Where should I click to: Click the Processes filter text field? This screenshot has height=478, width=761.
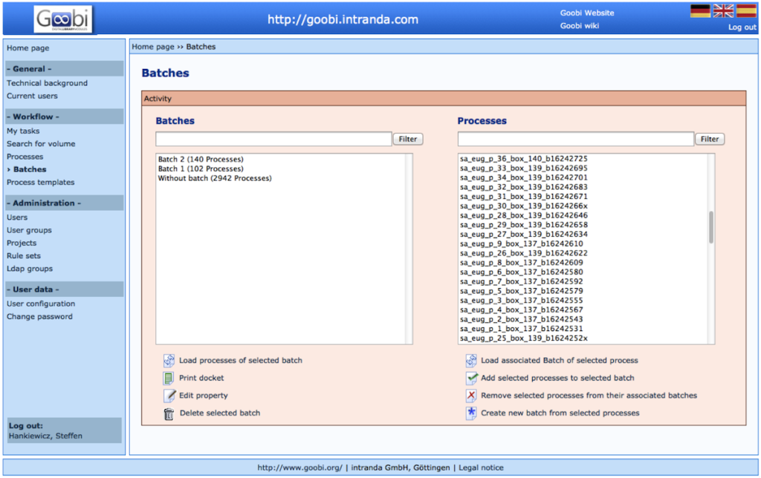575,139
